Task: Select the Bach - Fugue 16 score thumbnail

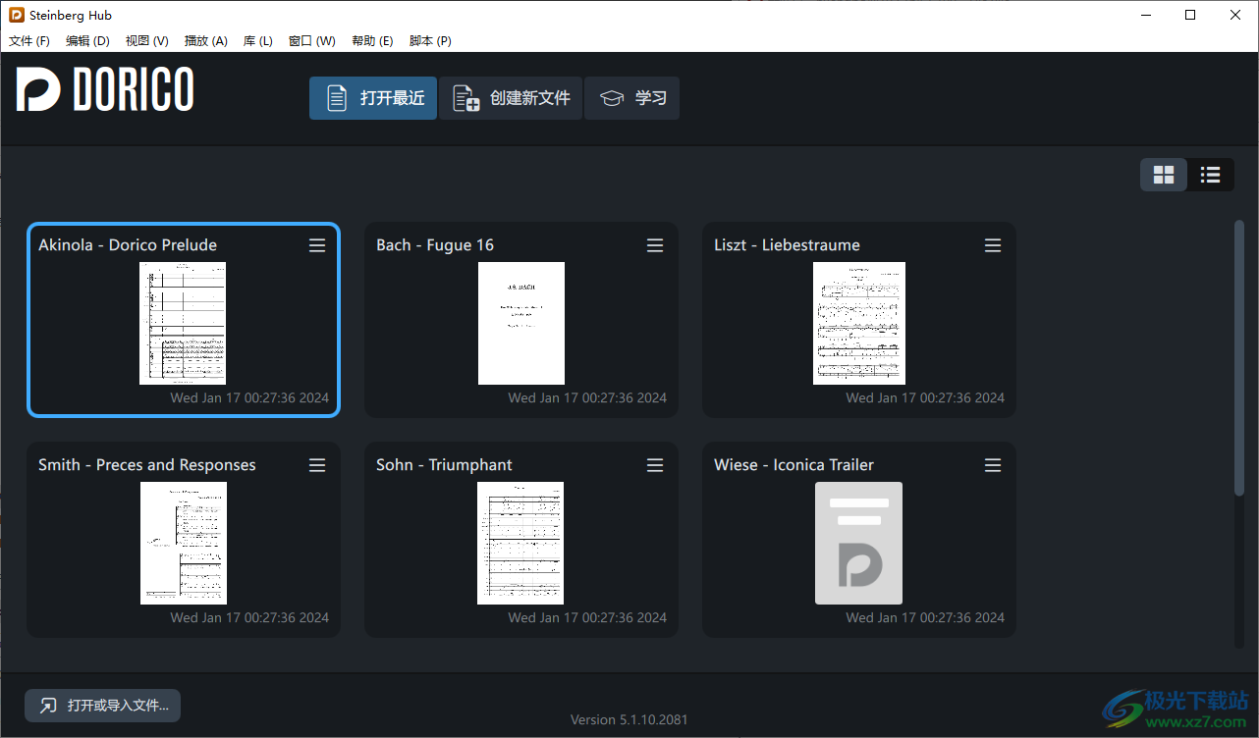Action: 521,323
